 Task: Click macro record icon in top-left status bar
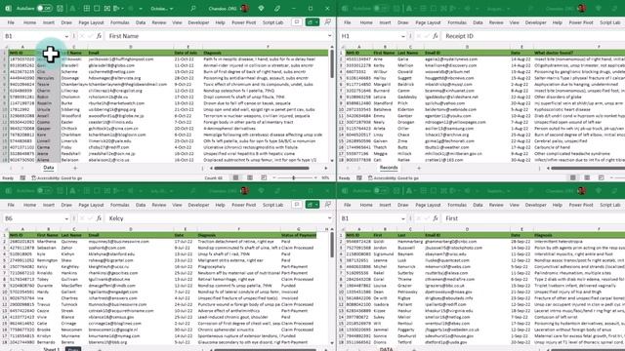click(22, 177)
